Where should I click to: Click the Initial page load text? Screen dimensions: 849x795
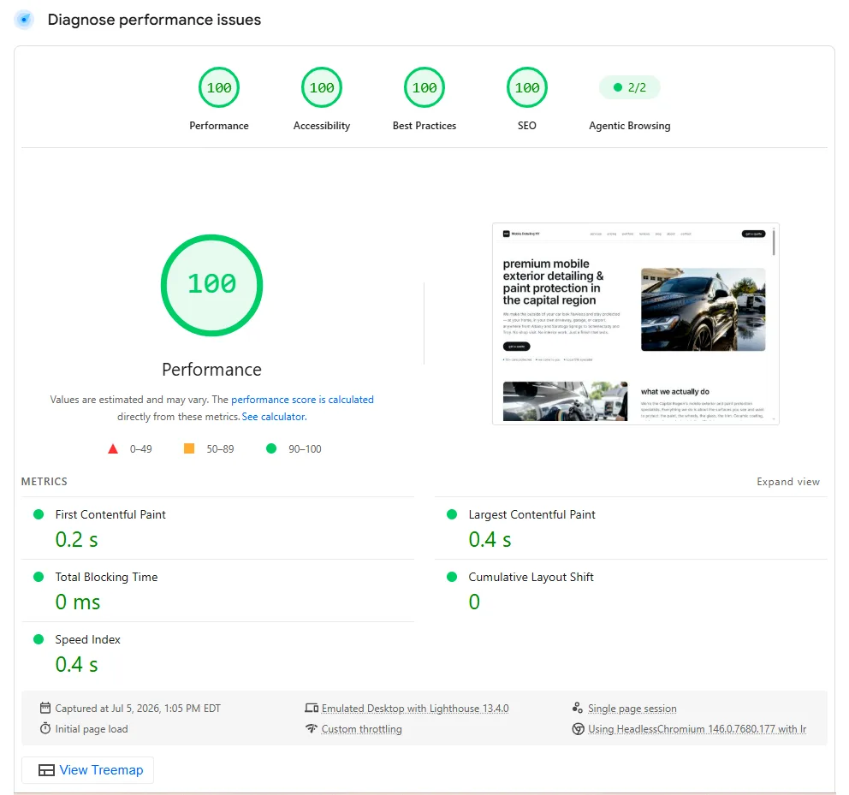(92, 729)
